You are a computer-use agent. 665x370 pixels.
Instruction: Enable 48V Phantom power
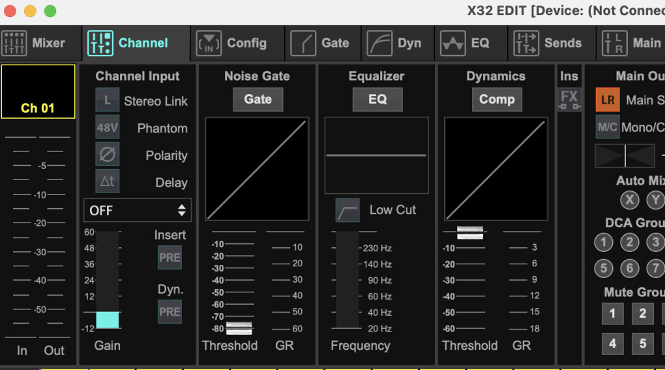(x=108, y=127)
